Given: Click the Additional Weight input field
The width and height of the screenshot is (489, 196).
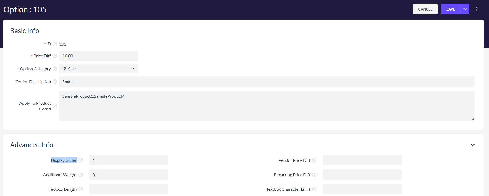Looking at the screenshot, I should (129, 175).
